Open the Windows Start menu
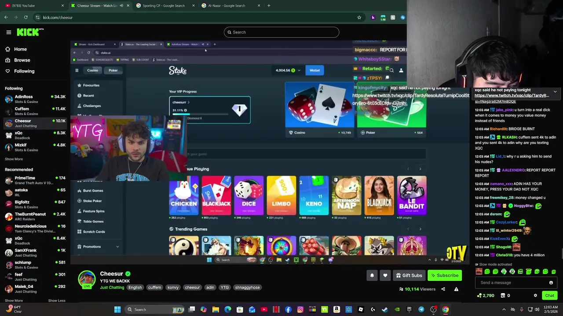The image size is (563, 316). (117, 309)
